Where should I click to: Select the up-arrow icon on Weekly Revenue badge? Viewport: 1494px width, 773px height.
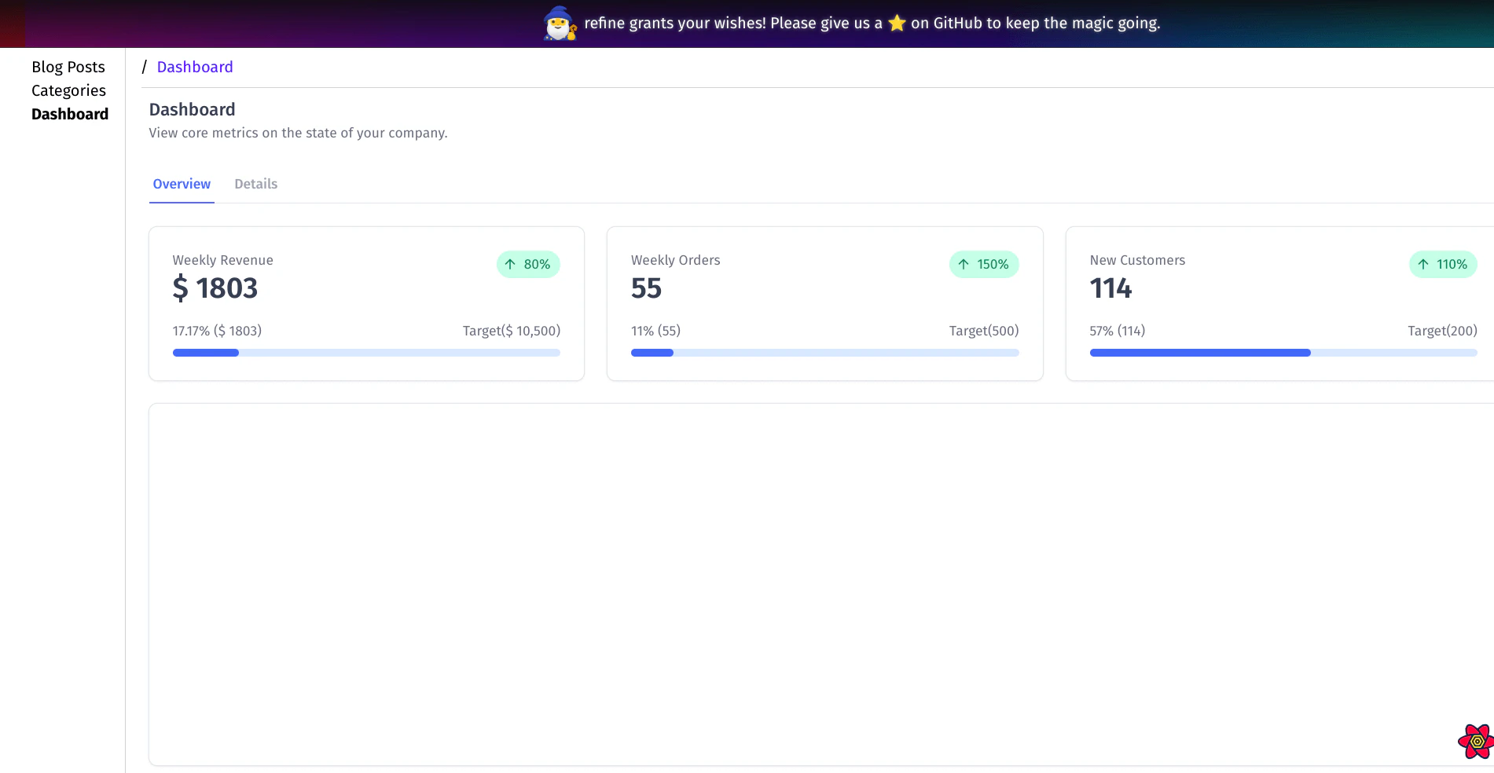point(509,264)
